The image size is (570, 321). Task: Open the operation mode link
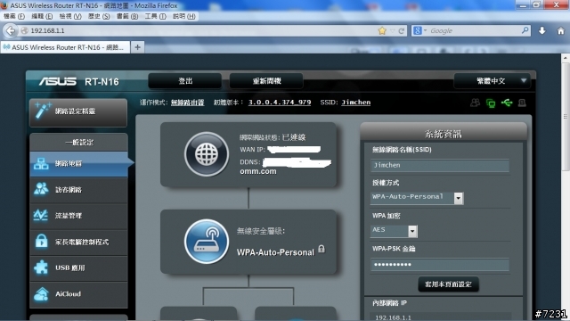pyautogui.click(x=188, y=103)
